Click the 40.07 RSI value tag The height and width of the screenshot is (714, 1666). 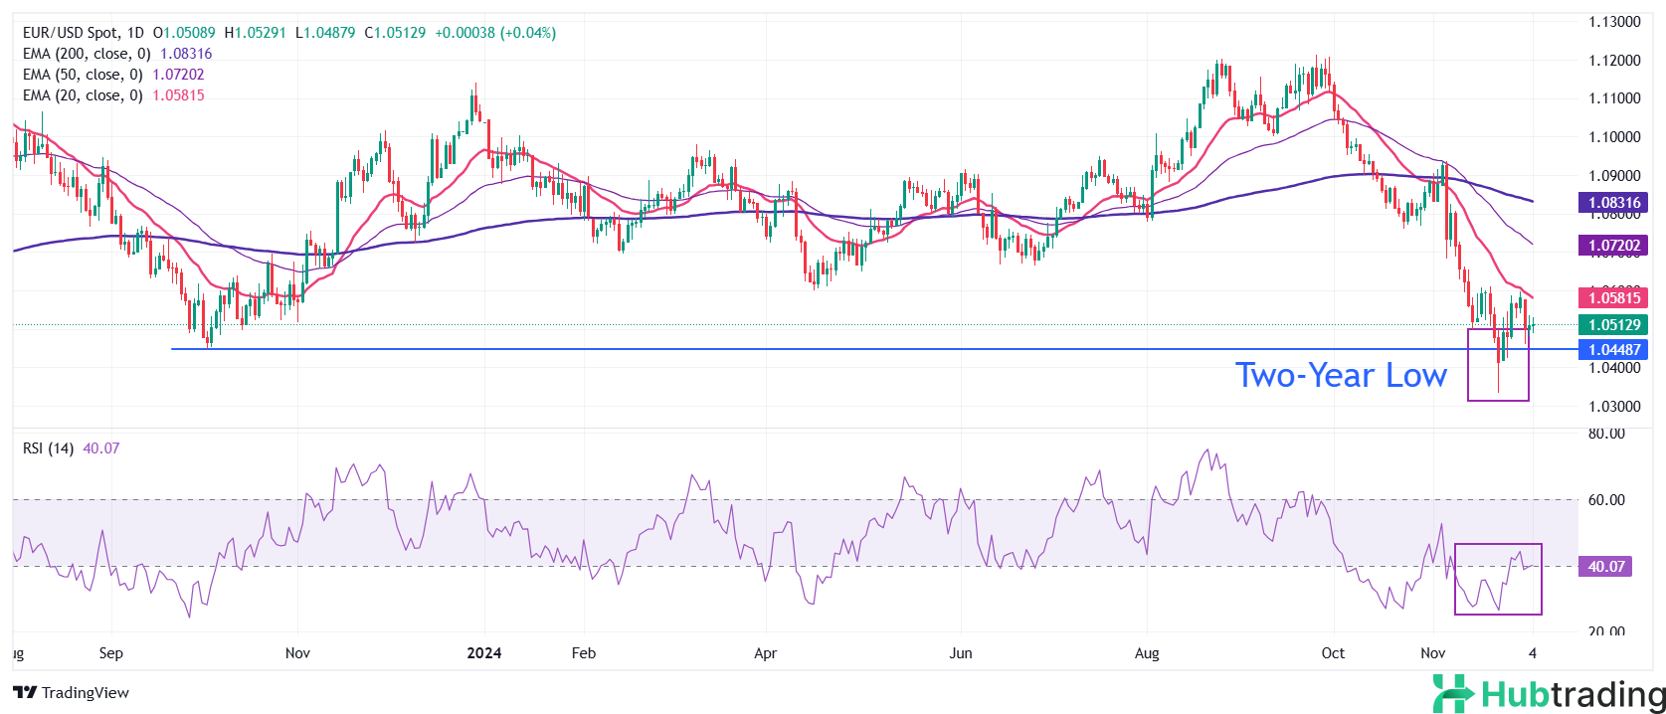click(x=1605, y=567)
